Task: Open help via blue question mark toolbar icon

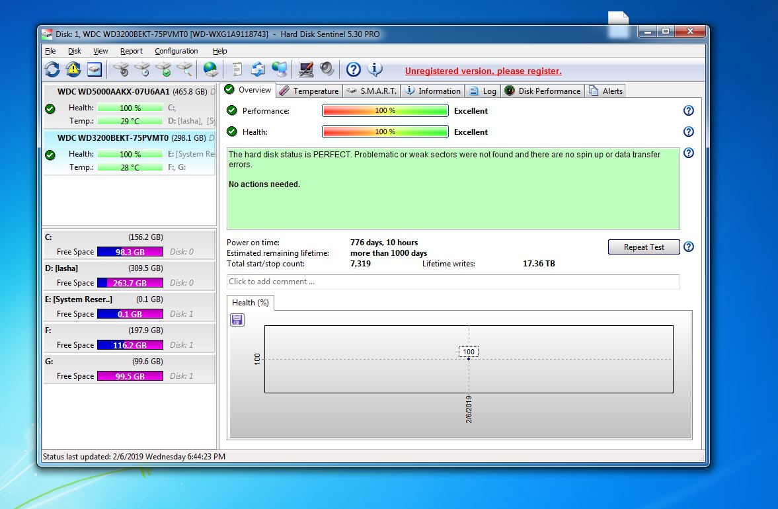Action: 354,69
